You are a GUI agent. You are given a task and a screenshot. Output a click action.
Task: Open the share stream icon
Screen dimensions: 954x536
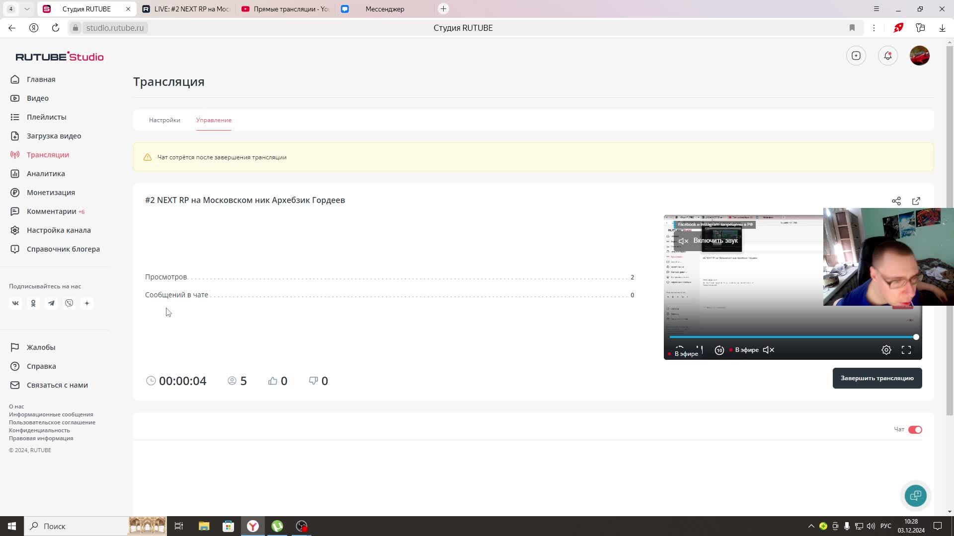[896, 201]
